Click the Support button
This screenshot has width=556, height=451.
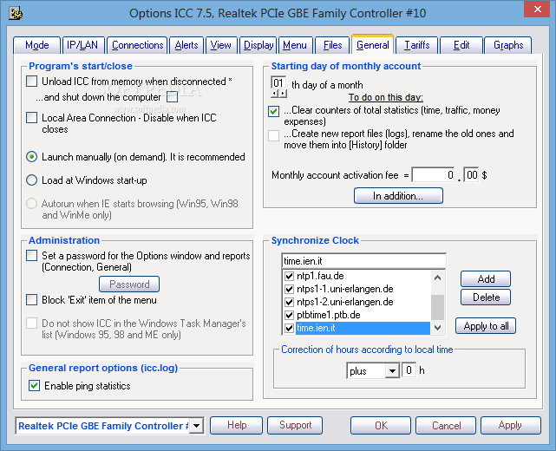(x=295, y=425)
